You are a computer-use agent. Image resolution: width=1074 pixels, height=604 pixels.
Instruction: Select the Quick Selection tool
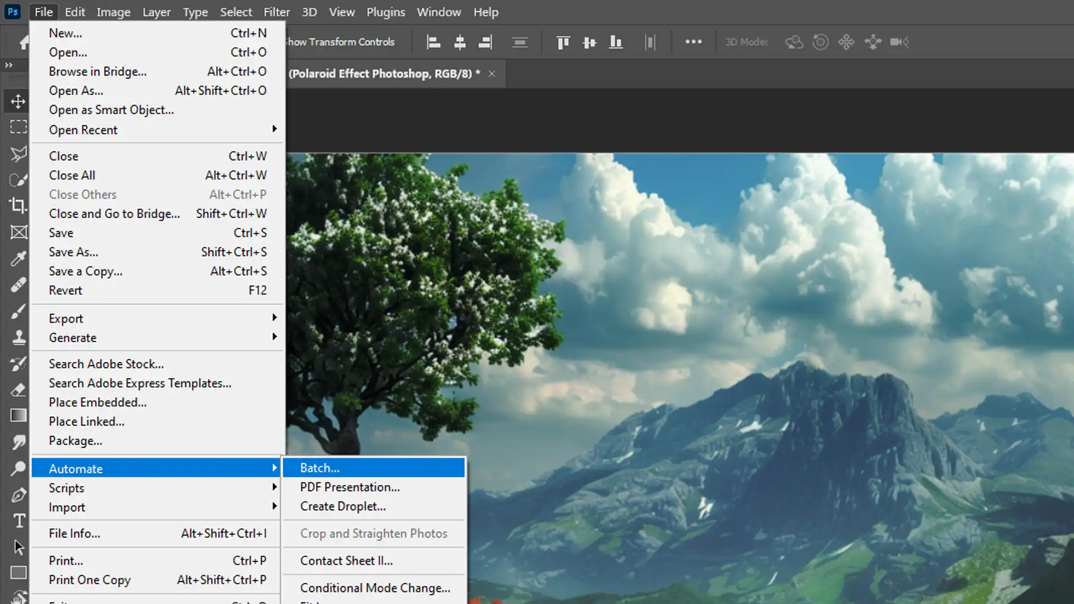18,180
